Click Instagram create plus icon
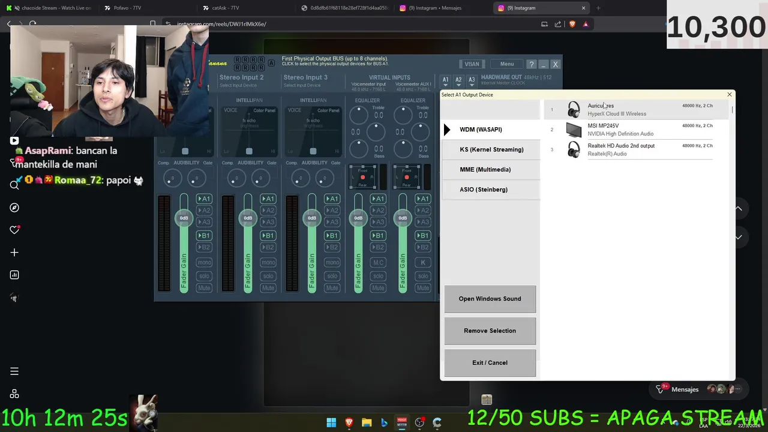Image resolution: width=768 pixels, height=432 pixels. click(x=14, y=253)
